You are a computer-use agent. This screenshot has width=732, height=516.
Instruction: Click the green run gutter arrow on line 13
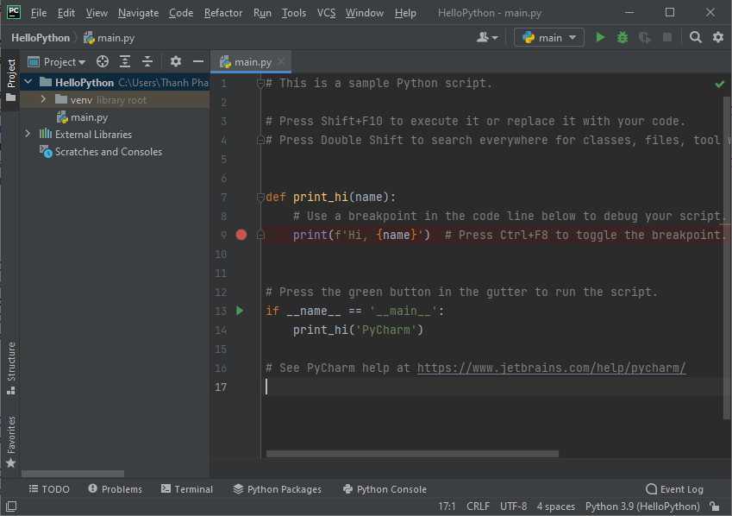click(240, 311)
